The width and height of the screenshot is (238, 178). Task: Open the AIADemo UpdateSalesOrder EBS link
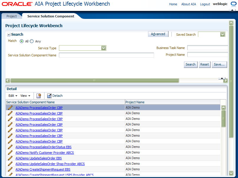pyautogui.click(x=39, y=158)
